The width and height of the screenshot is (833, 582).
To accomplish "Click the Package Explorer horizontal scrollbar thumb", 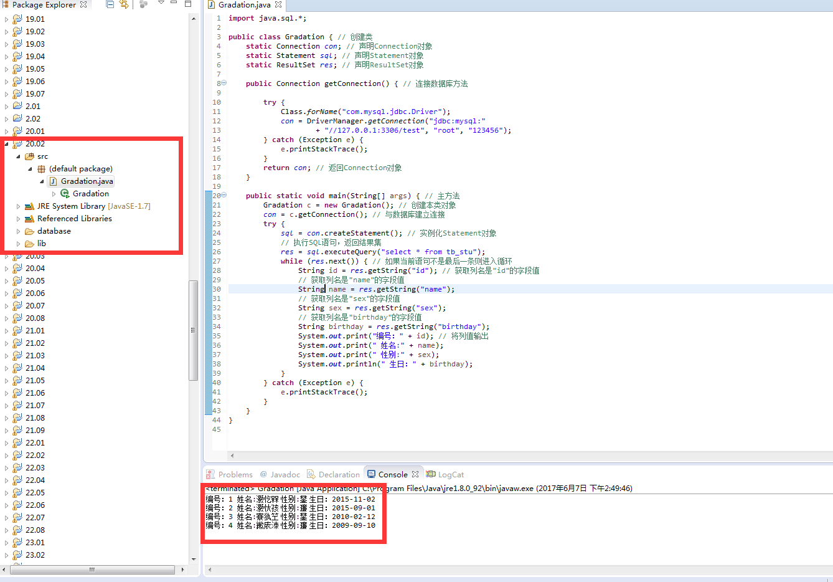I will click(x=92, y=570).
